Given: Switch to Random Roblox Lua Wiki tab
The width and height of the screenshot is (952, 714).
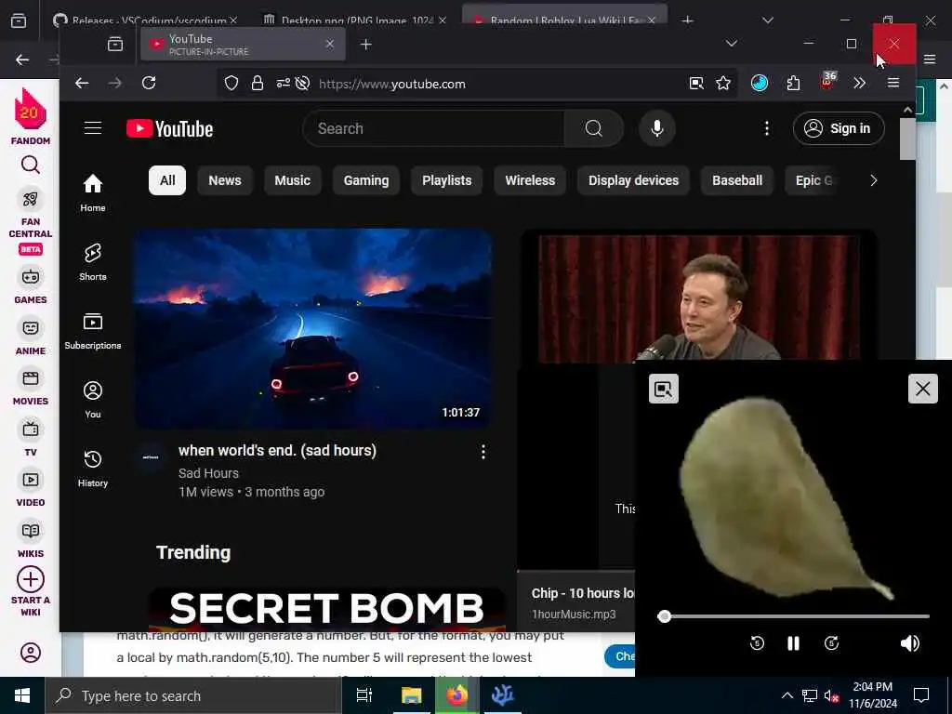Looking at the screenshot, I should (x=564, y=17).
